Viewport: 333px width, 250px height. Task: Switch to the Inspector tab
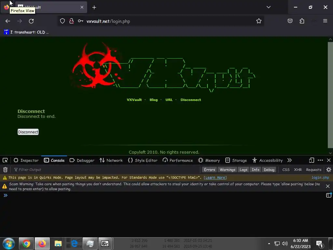click(26, 160)
